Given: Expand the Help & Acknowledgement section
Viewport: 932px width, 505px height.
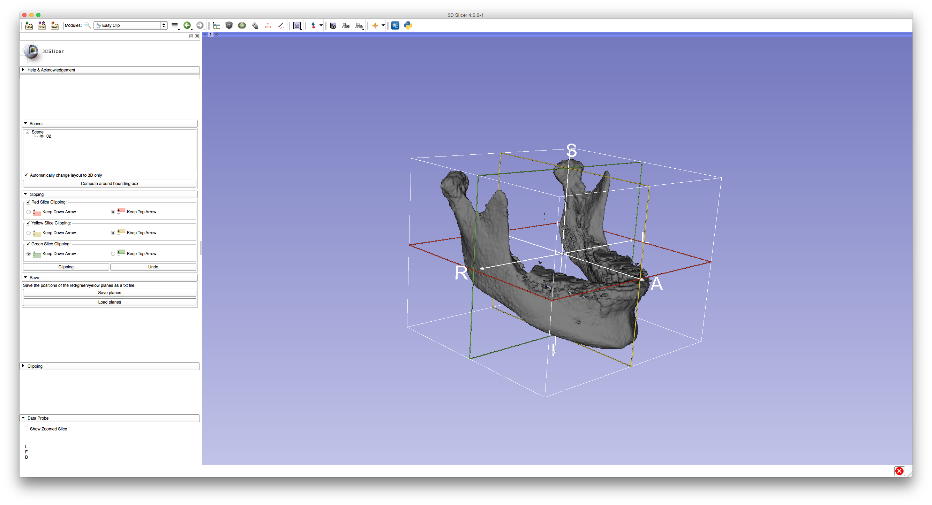Looking at the screenshot, I should (51, 70).
